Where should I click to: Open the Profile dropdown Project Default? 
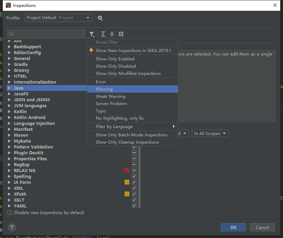tap(58, 18)
